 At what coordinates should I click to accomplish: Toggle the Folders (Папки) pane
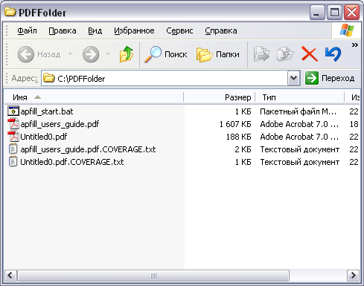pos(218,54)
